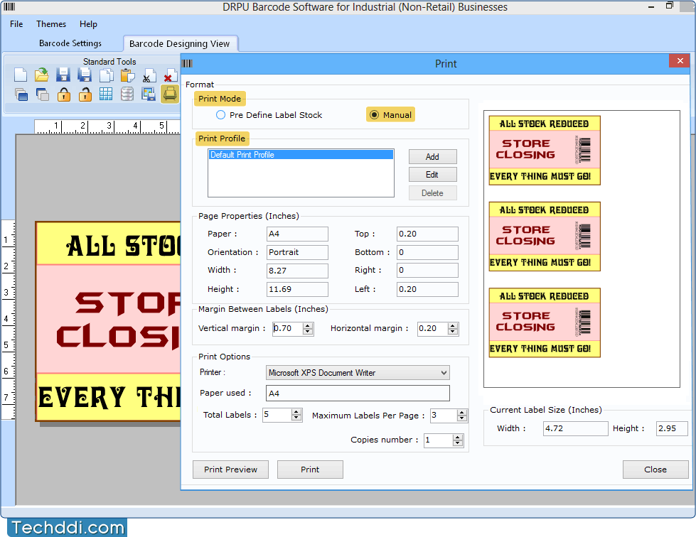Screen dimensions: 696x537
Task: Increase Horizontal margin with up arrow
Action: click(x=453, y=325)
